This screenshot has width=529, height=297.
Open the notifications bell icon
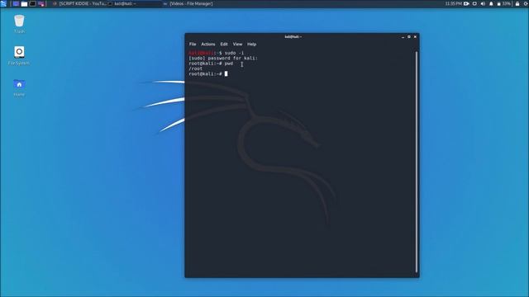coord(491,3)
